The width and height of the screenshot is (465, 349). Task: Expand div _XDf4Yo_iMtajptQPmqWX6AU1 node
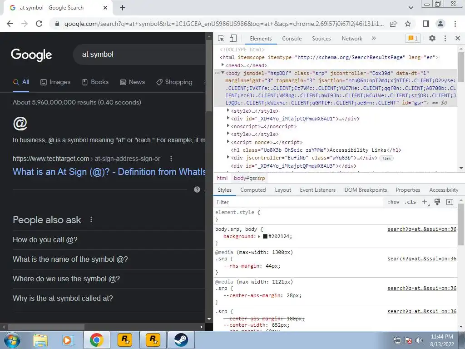pyautogui.click(x=228, y=118)
